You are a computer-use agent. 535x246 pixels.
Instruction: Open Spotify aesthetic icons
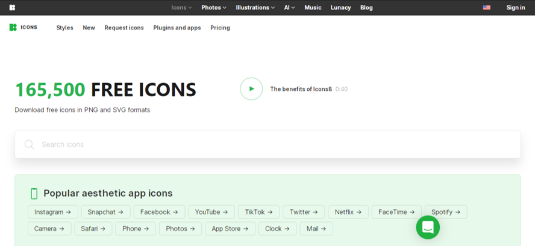(x=446, y=212)
